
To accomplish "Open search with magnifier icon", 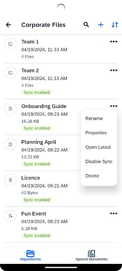I will click(86, 25).
